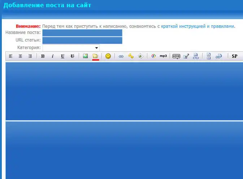Center-align text with toolbar icon

click(21, 56)
